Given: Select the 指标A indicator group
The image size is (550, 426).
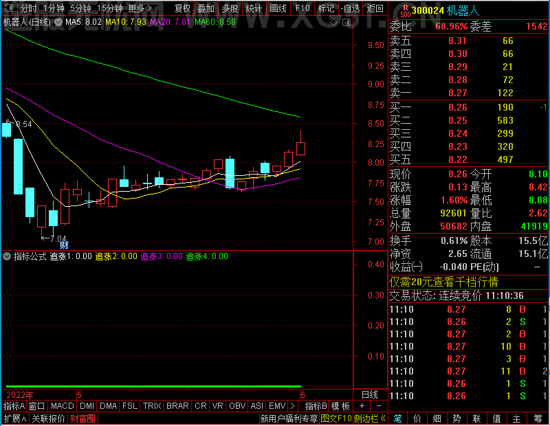Looking at the screenshot, I should click(14, 406).
